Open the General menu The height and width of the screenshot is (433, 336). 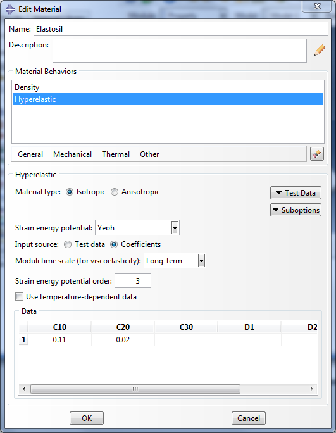[x=30, y=154]
